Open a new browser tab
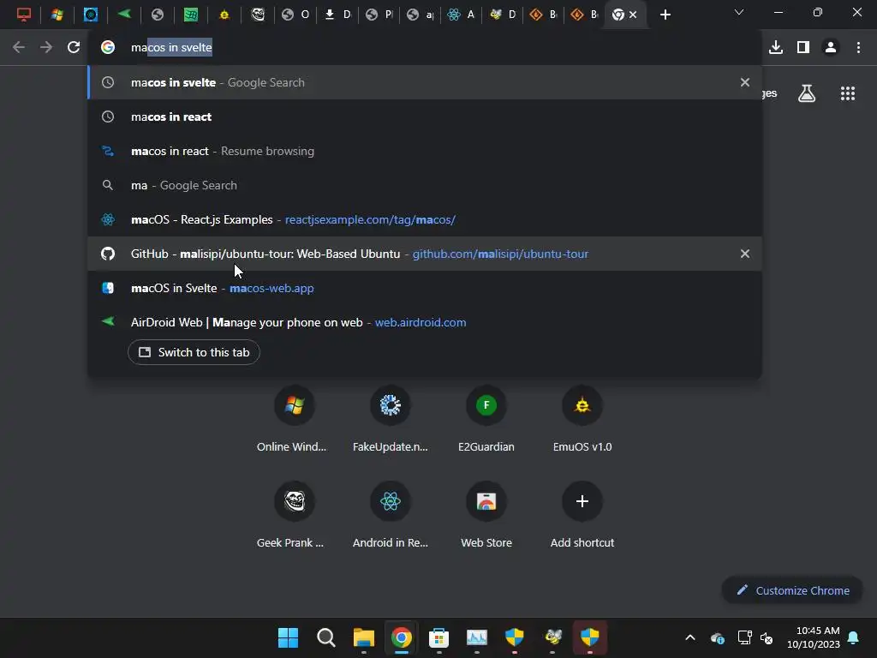The height and width of the screenshot is (658, 877). (665, 15)
